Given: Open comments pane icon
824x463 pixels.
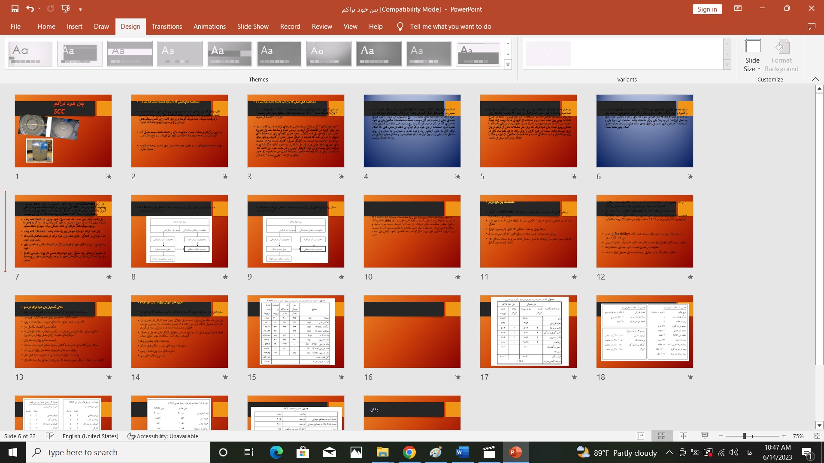Looking at the screenshot, I should coord(811,27).
